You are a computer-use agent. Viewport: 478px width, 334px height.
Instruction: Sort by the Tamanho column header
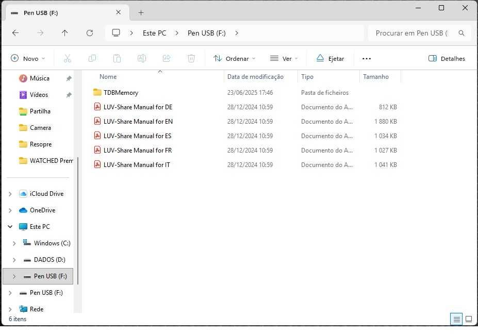375,76
